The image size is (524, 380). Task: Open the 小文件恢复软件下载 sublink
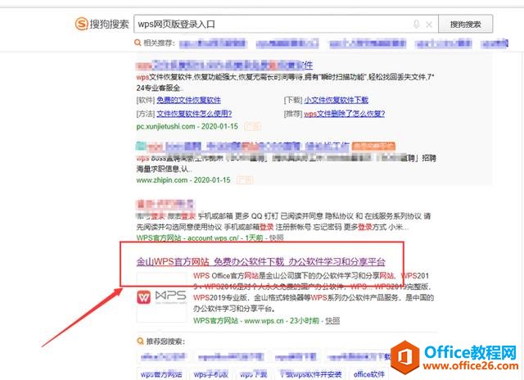(x=337, y=100)
